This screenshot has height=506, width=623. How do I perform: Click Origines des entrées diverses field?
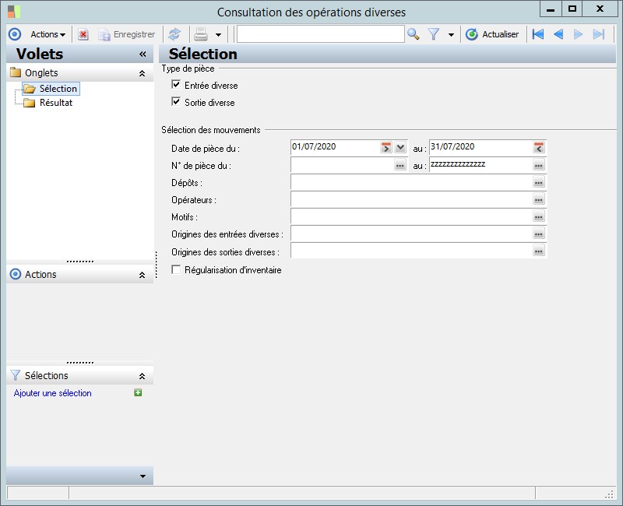412,234
